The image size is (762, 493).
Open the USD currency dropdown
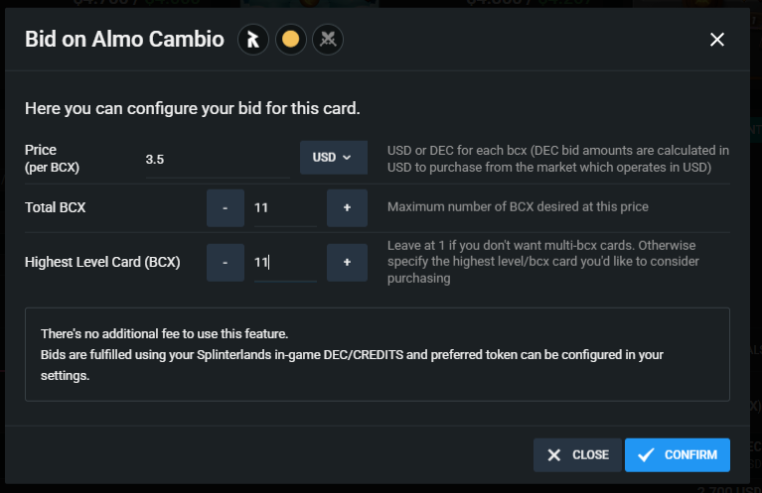(334, 157)
